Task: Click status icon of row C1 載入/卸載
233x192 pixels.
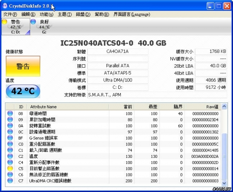Action: (10, 150)
